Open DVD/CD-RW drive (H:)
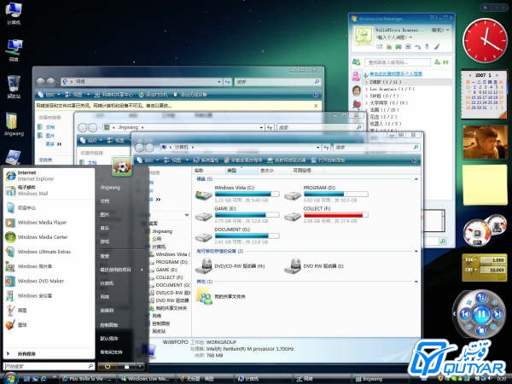Image resolution: width=512 pixels, height=384 pixels. click(230, 266)
